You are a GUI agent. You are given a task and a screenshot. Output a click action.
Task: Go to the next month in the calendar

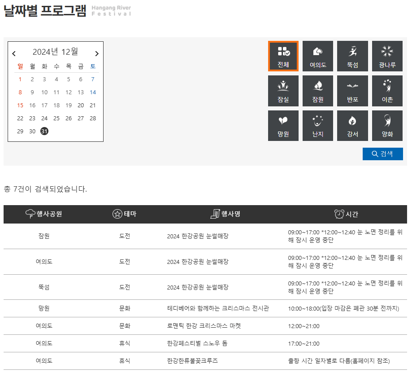click(x=97, y=53)
